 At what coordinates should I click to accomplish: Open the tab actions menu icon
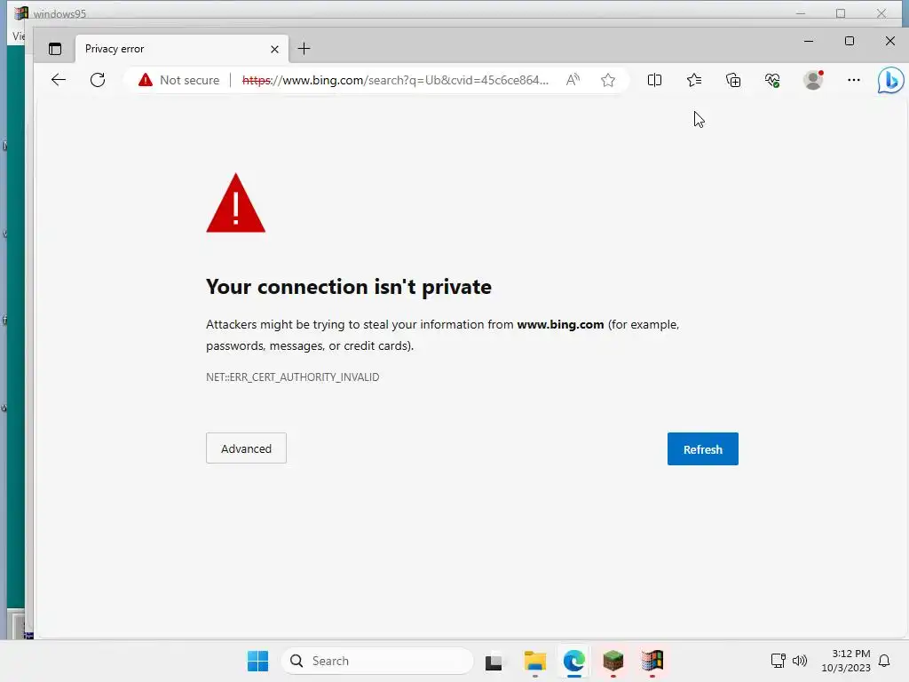[55, 49]
